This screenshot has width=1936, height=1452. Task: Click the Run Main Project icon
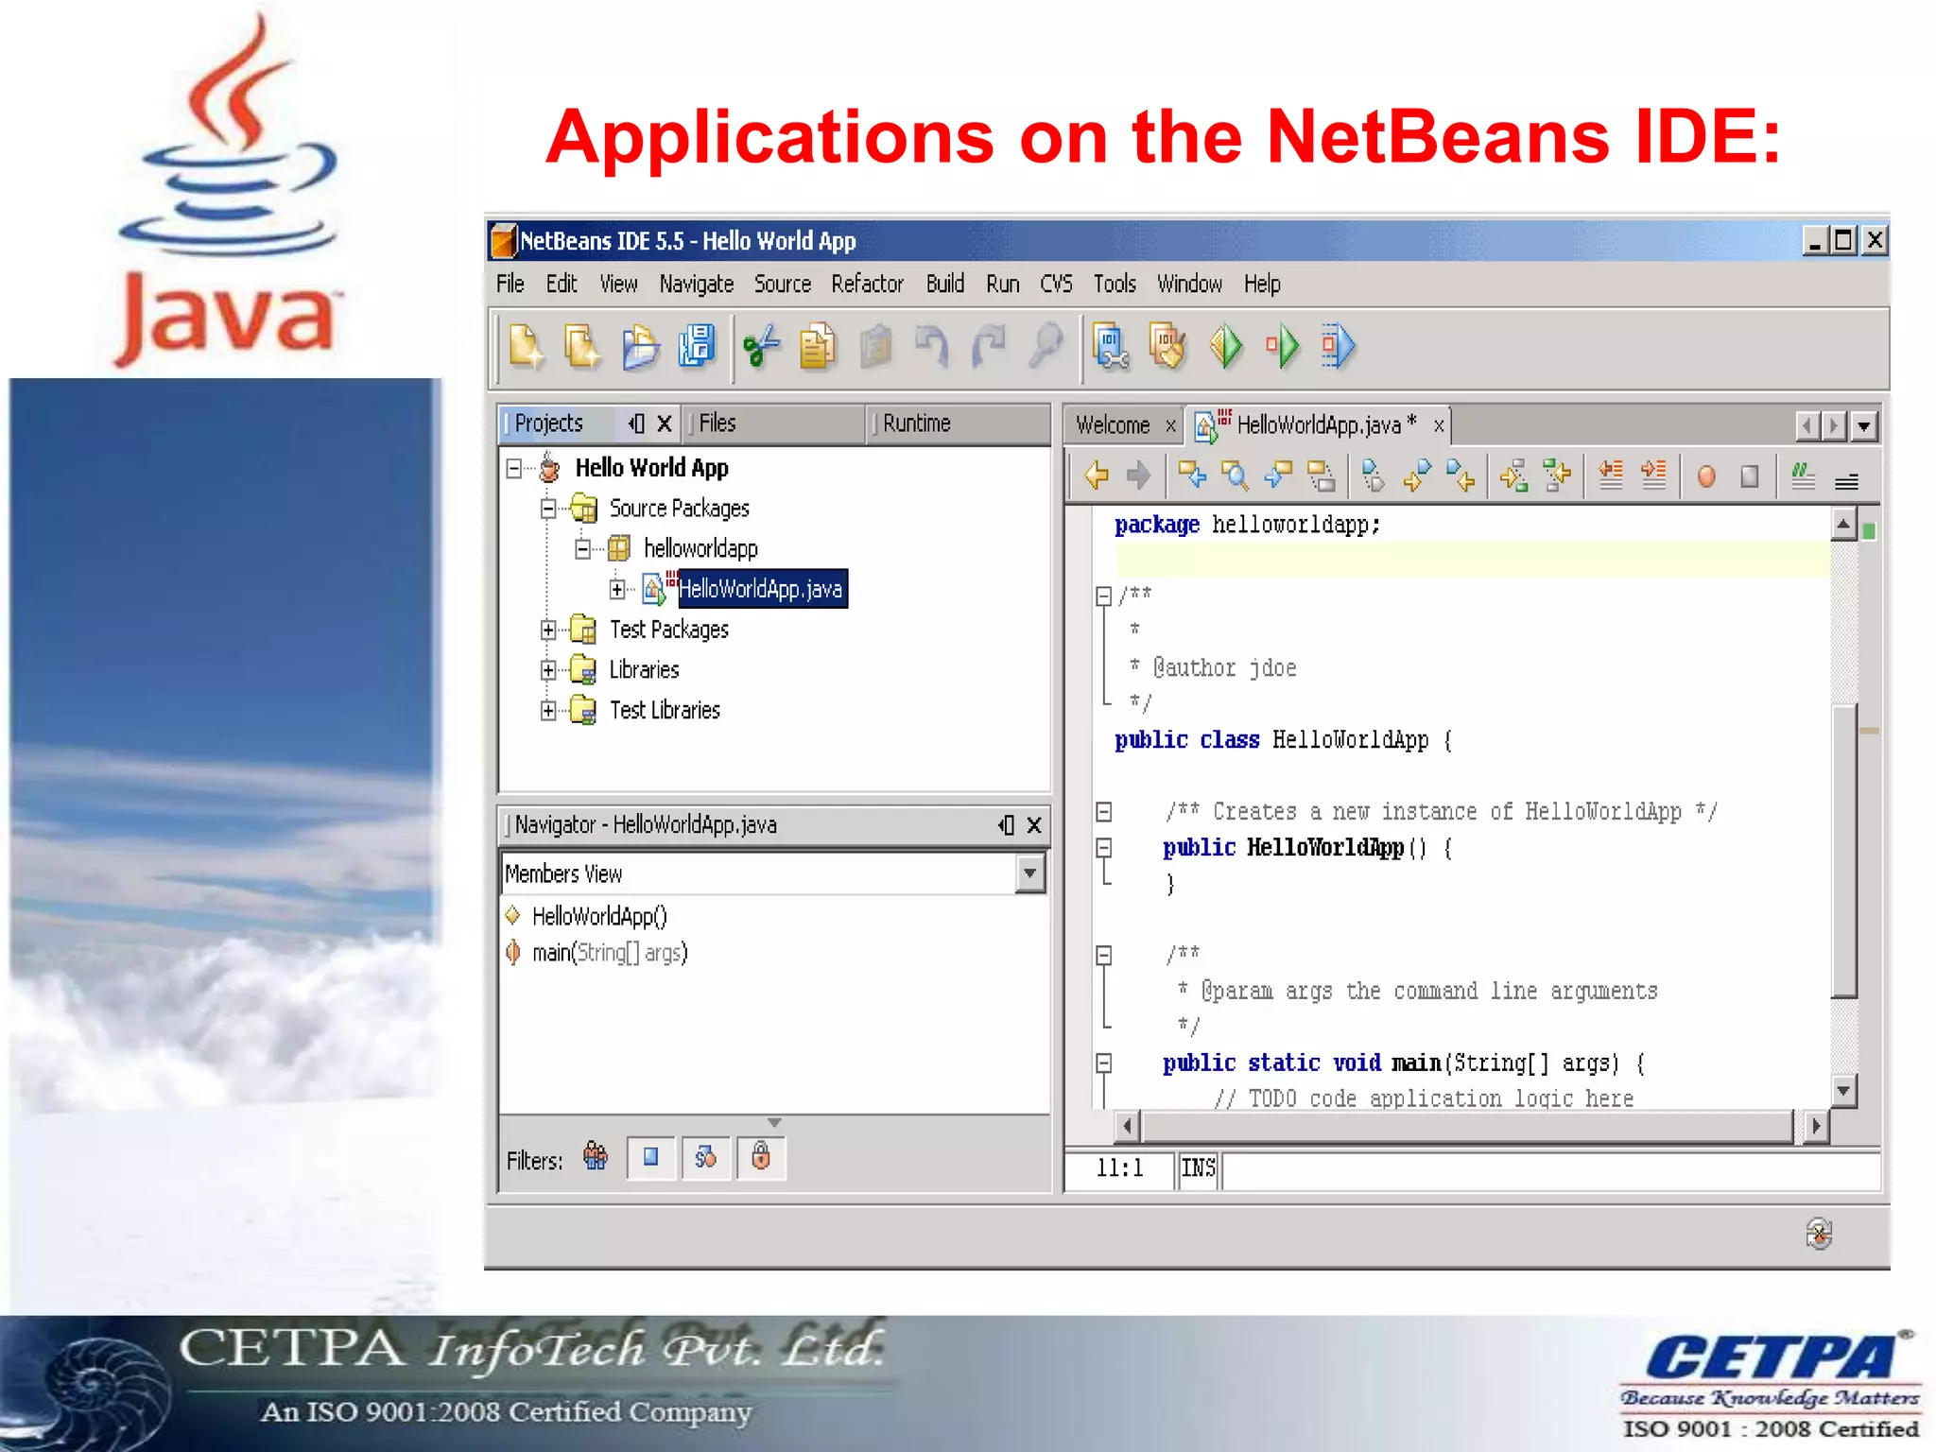(x=1225, y=346)
